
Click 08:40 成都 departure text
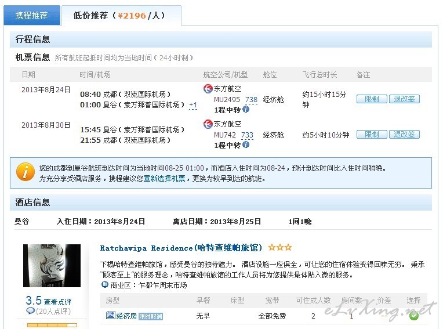point(125,94)
